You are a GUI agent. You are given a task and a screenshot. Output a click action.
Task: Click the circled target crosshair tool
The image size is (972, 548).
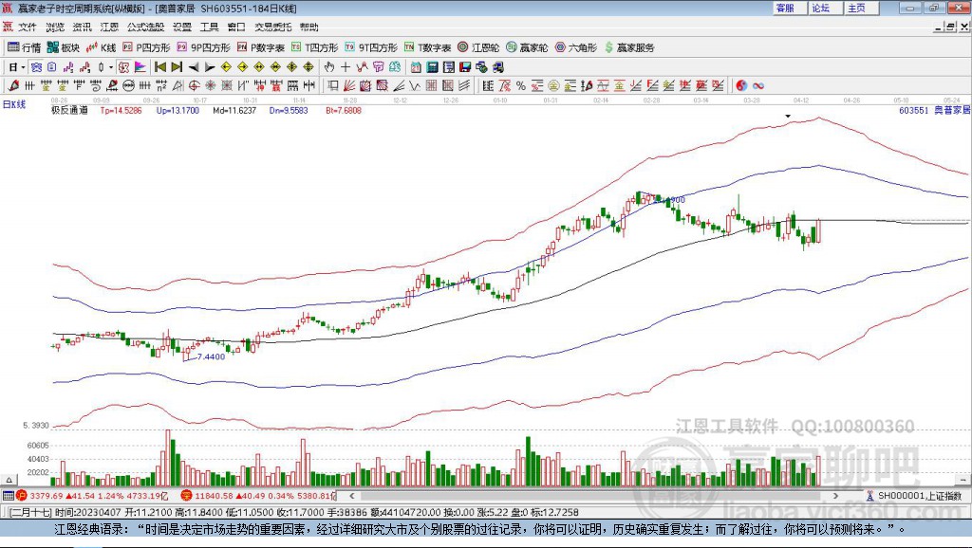coord(194,86)
